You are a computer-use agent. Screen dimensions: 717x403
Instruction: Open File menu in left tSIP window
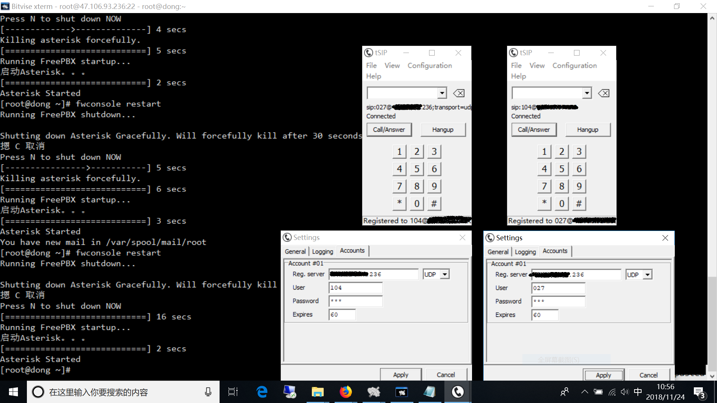(371, 65)
